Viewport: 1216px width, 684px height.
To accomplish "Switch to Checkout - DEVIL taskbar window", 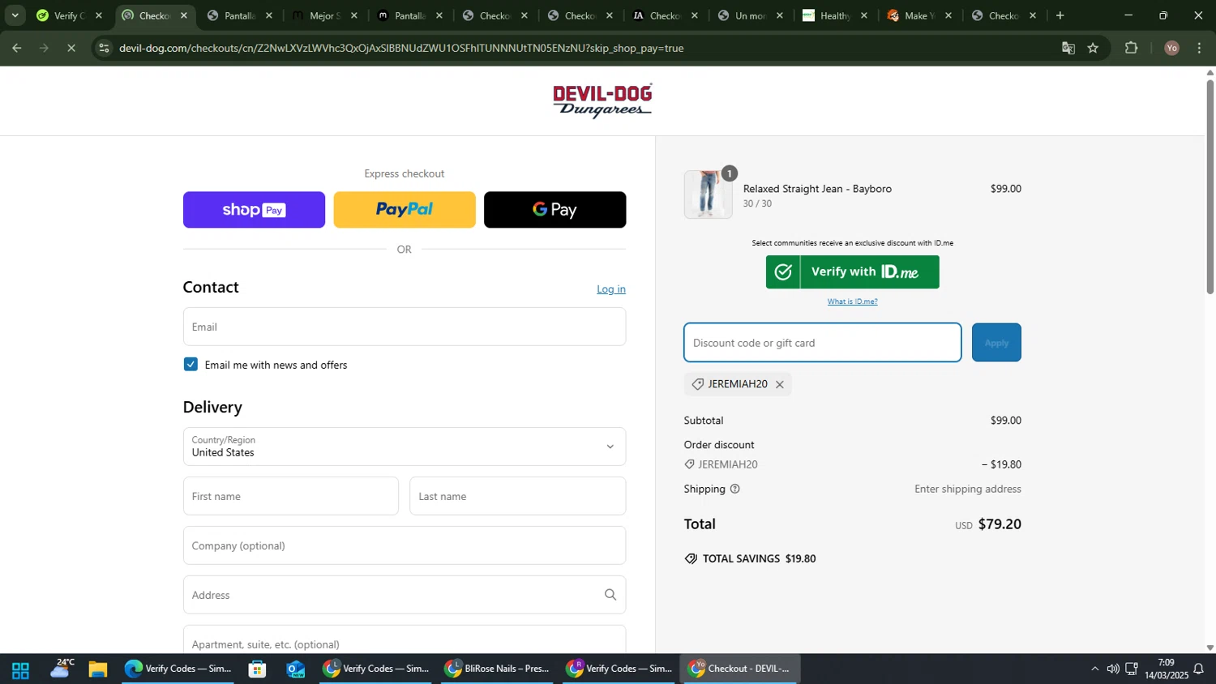I will coord(740,669).
